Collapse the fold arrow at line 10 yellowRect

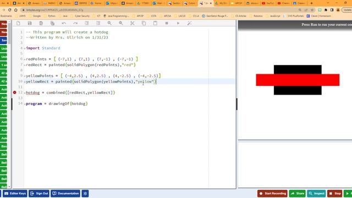point(24,82)
